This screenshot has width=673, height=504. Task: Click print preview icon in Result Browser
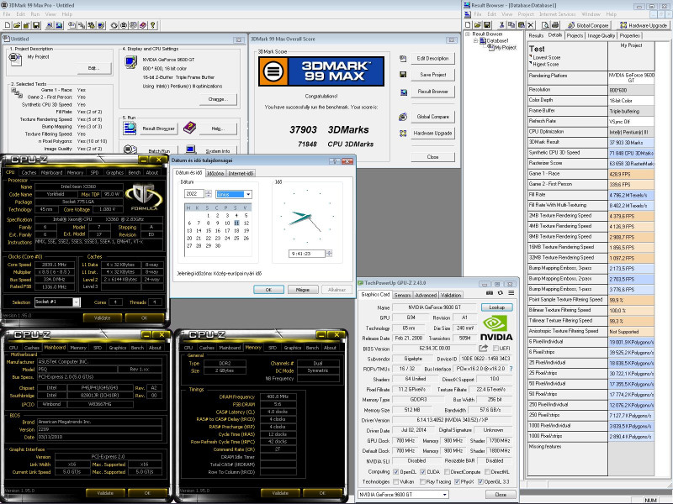click(x=545, y=25)
